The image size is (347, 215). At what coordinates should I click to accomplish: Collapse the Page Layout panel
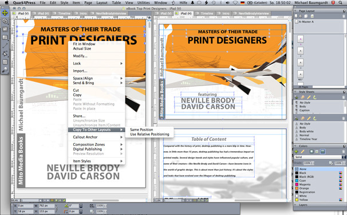click(x=295, y=11)
